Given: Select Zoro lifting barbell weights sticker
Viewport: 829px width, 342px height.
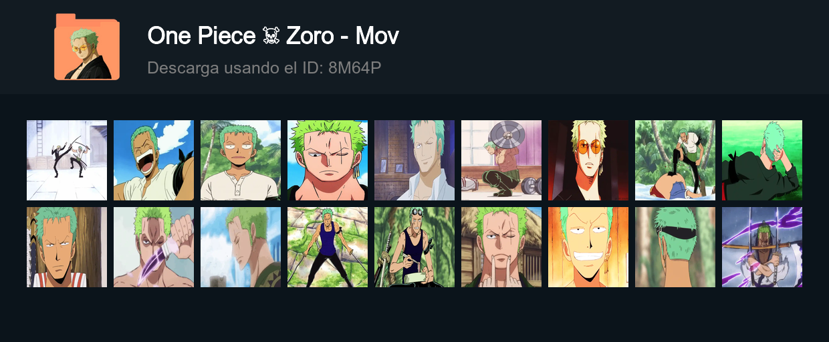Looking at the screenshot, I should click(501, 160).
